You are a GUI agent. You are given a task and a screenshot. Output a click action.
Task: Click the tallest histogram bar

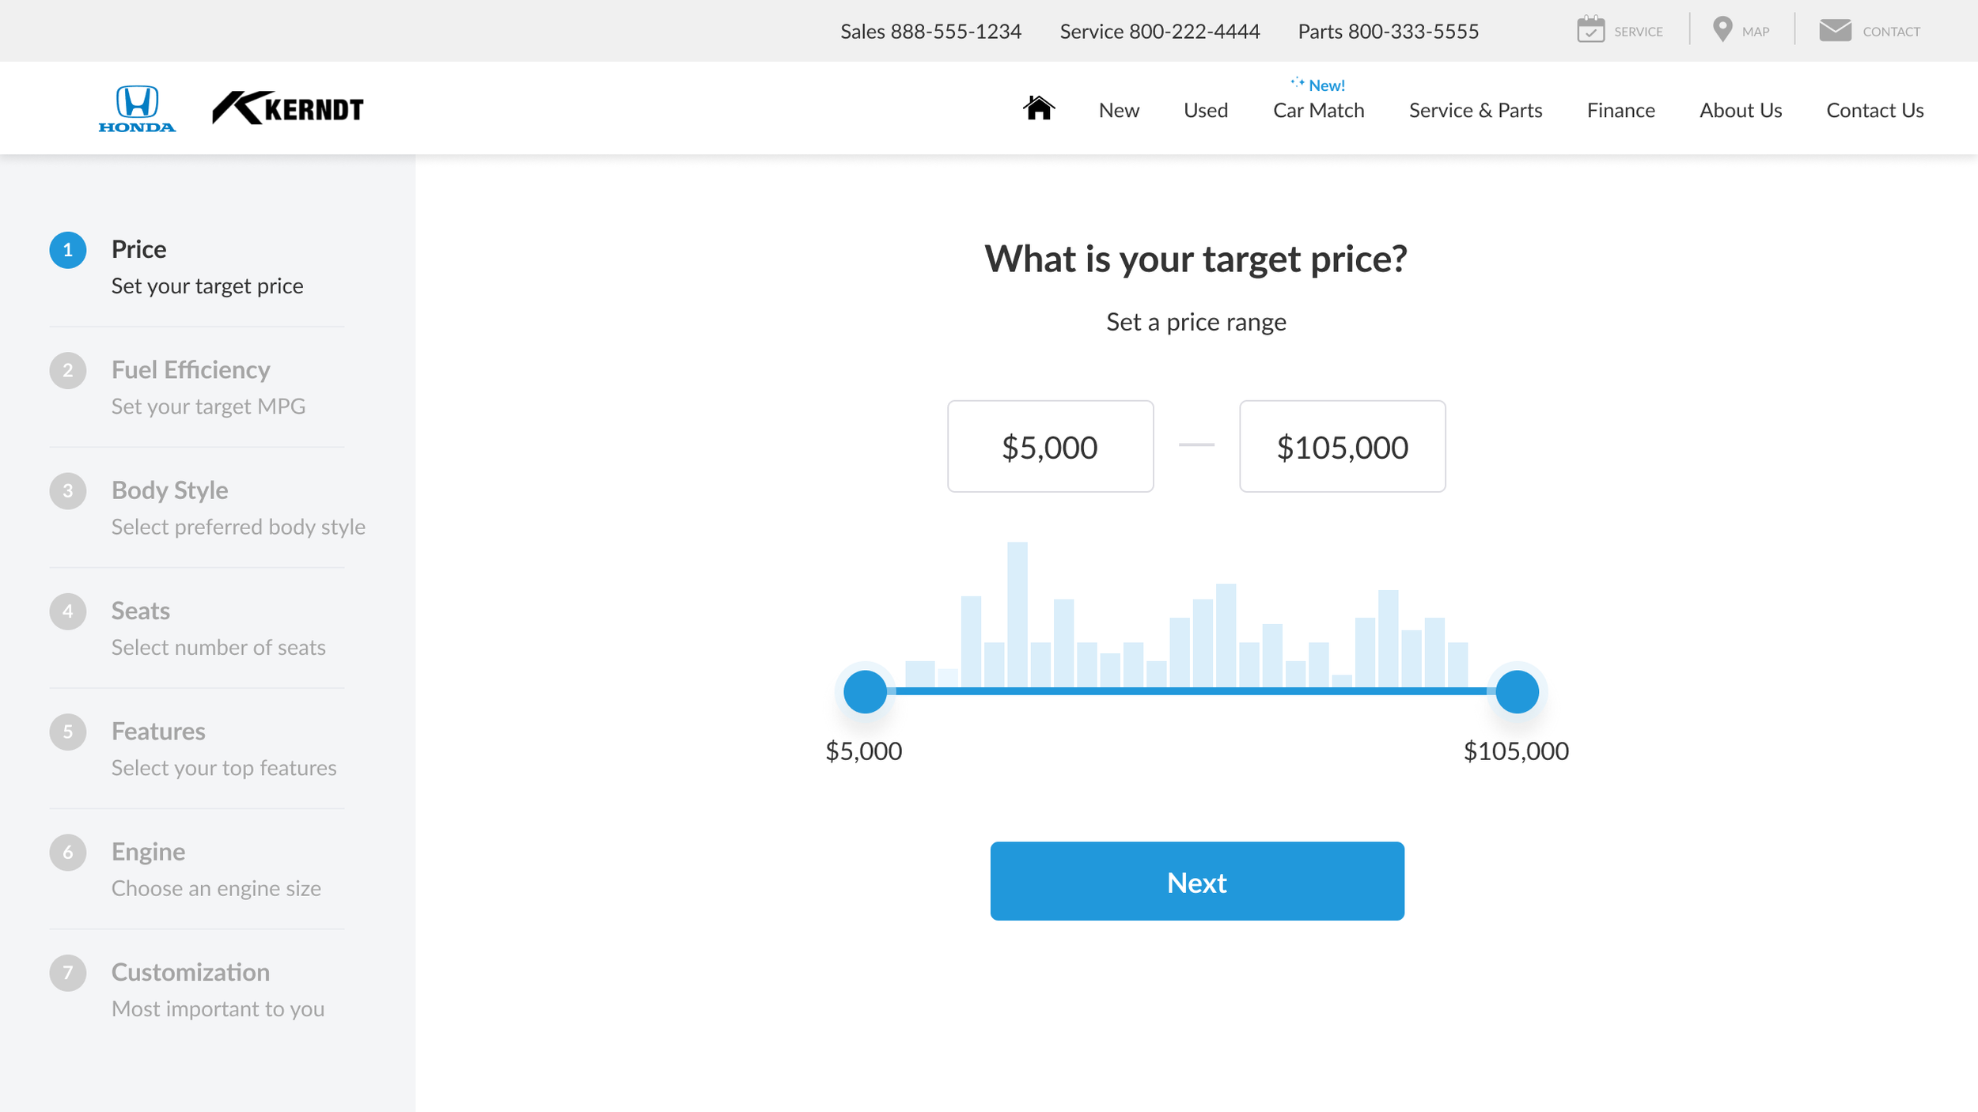(1017, 615)
